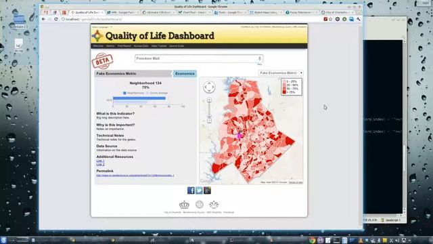Zoom out the map with minus button
Screen dimensions: 433x244
pos(209,121)
